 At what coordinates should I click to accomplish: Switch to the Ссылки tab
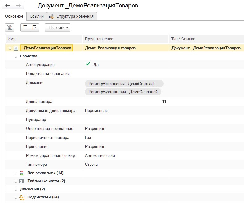click(36, 16)
